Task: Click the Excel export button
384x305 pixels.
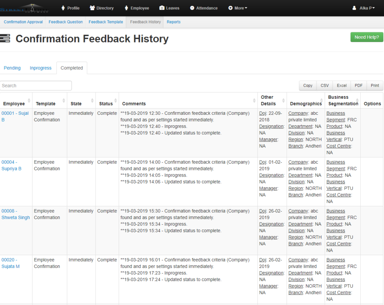Action: (x=342, y=86)
